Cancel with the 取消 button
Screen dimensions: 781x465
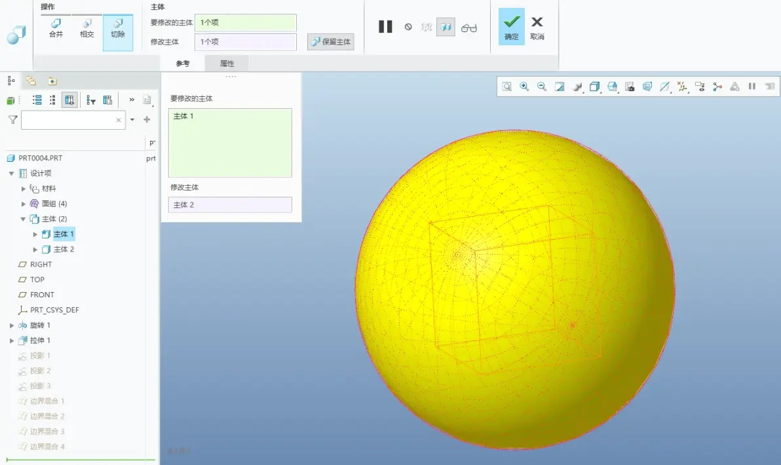point(537,28)
